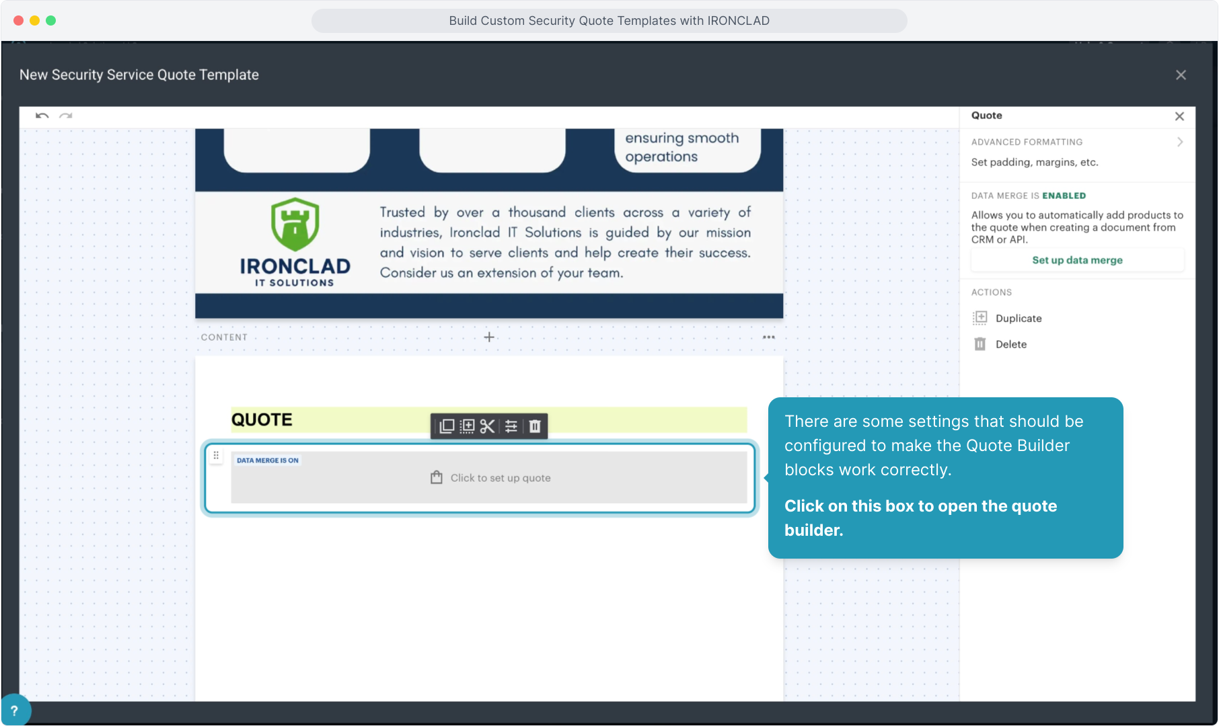Image resolution: width=1219 pixels, height=726 pixels.
Task: Click the 'Set padding, margins, etc.' description
Action: (1035, 162)
